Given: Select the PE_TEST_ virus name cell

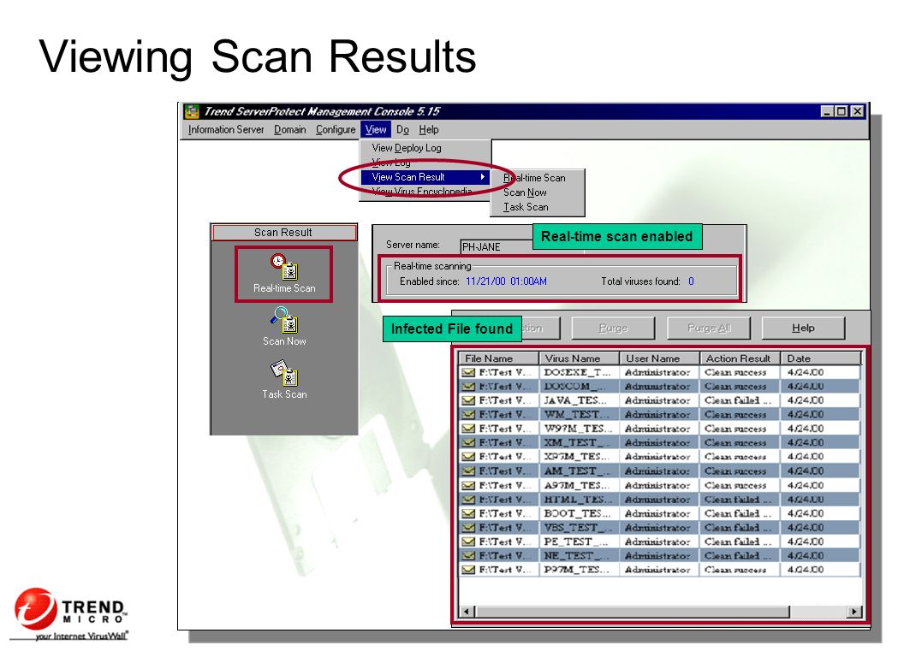Looking at the screenshot, I should [x=579, y=542].
